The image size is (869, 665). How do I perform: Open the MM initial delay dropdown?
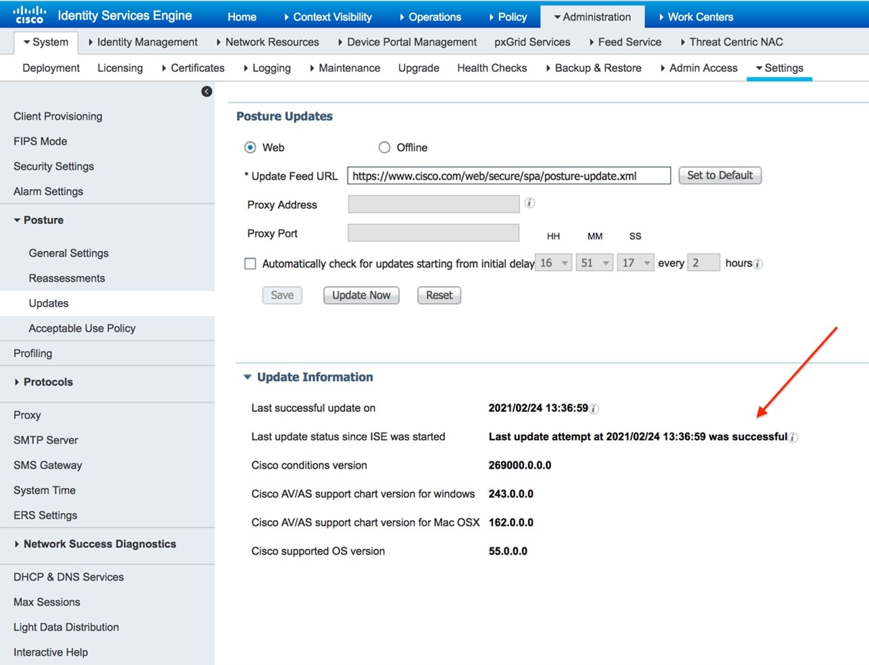point(594,262)
